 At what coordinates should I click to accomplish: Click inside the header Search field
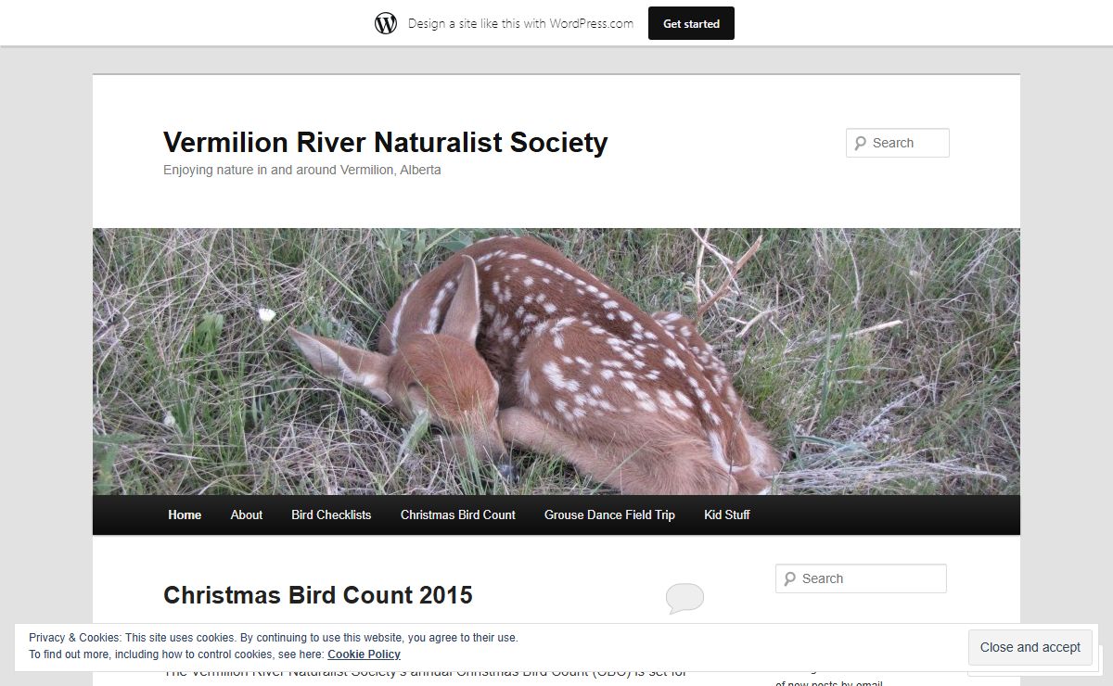(904, 143)
